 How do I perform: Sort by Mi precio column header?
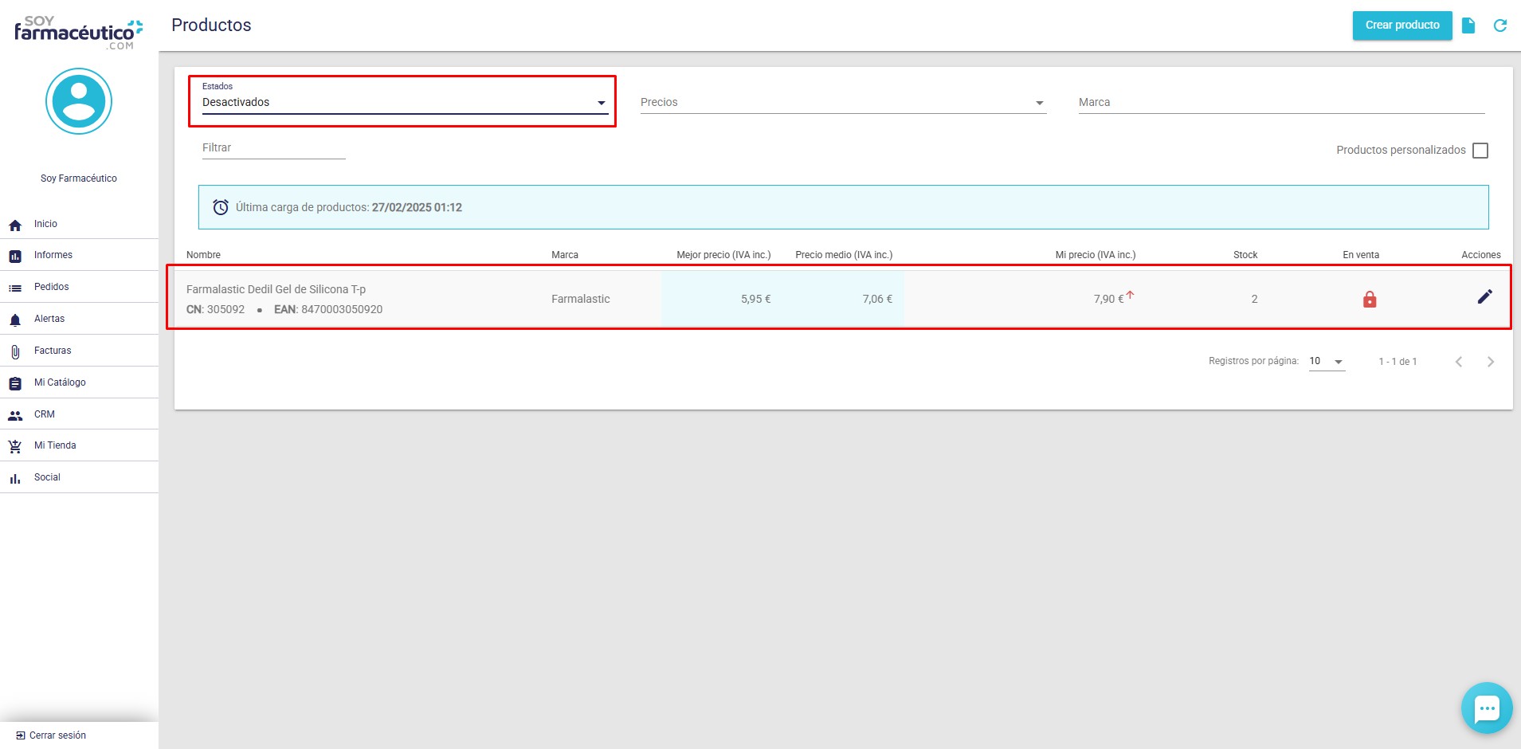(1096, 255)
